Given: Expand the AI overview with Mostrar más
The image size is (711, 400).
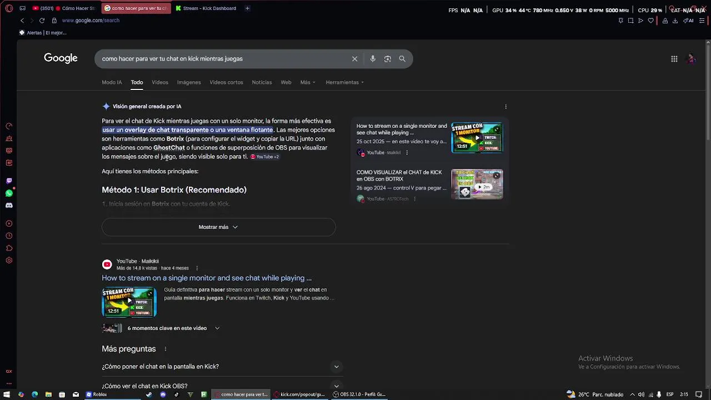Looking at the screenshot, I should (x=218, y=227).
